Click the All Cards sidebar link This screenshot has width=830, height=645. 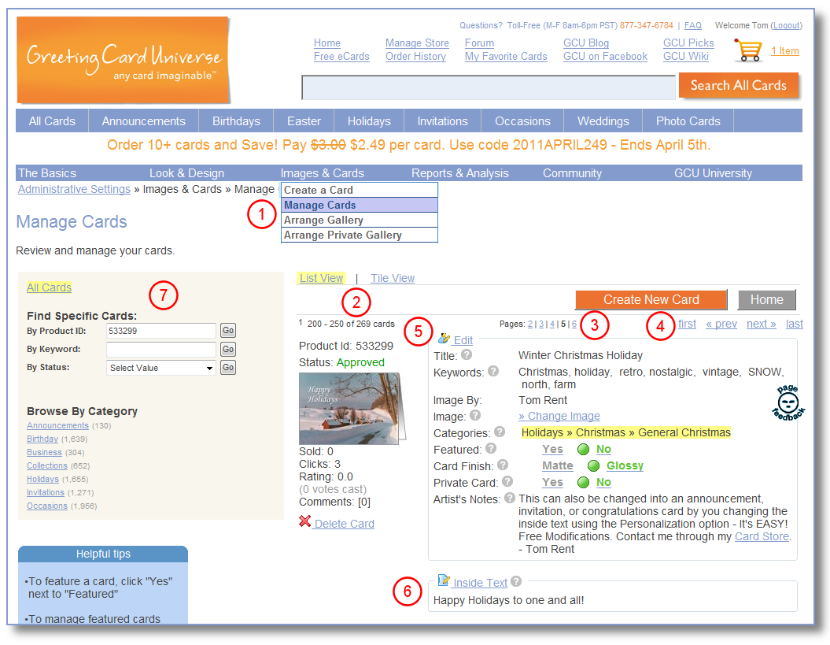tap(50, 287)
